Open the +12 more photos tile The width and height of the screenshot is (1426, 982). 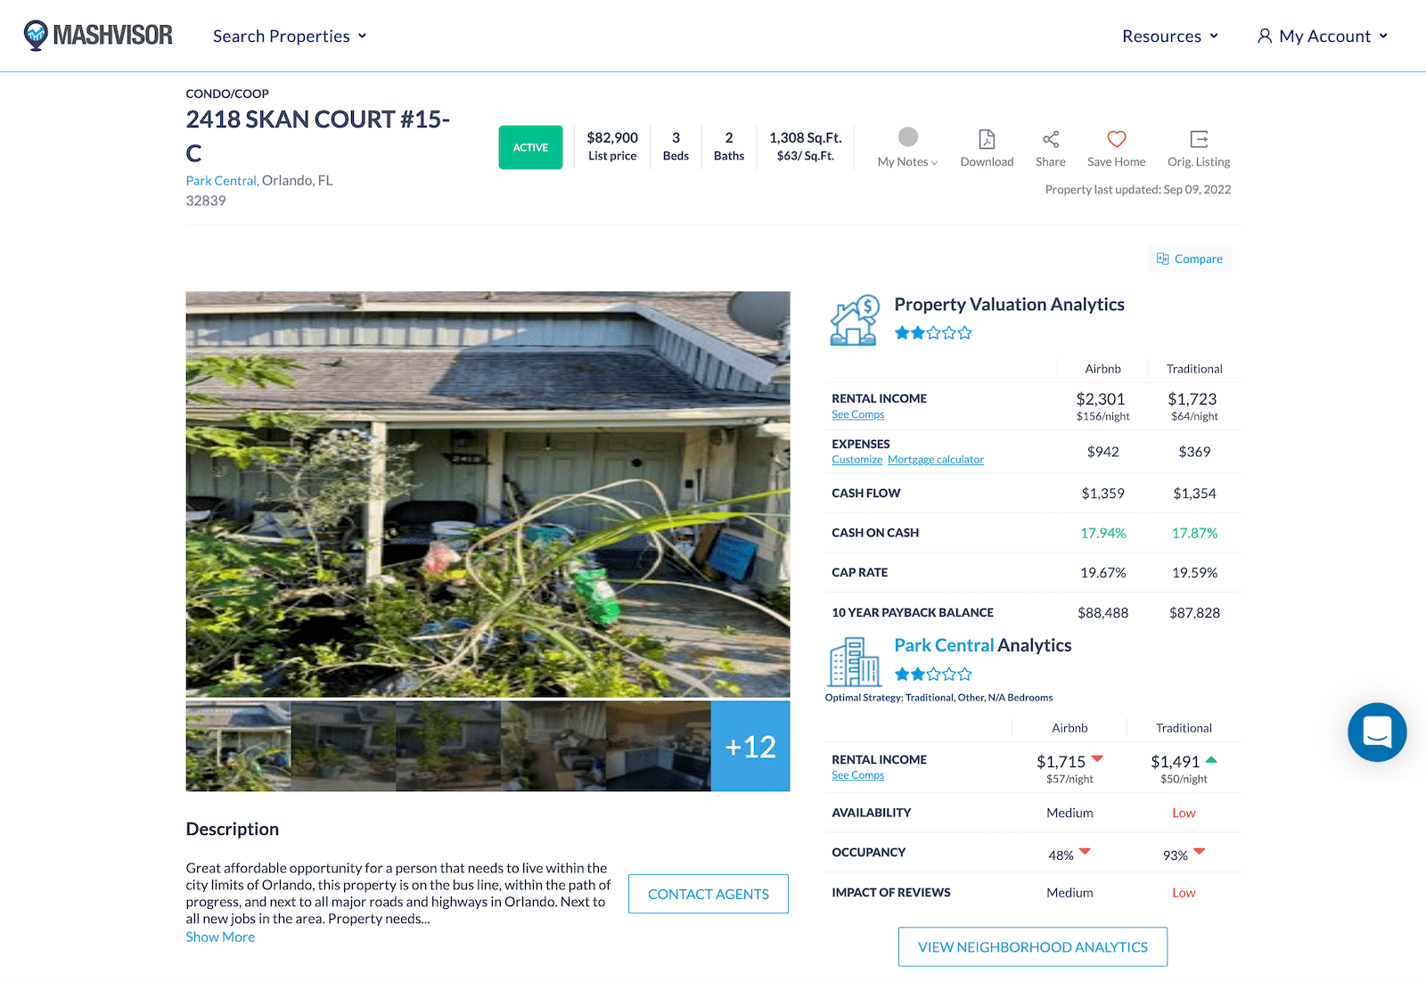click(750, 747)
